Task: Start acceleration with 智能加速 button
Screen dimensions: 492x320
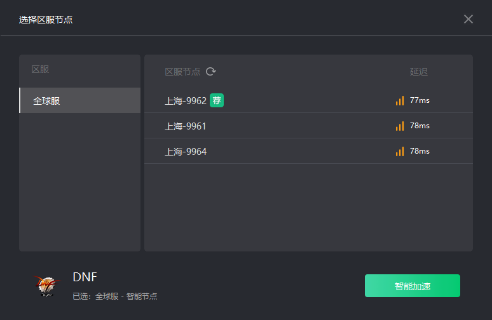Action: click(x=413, y=286)
